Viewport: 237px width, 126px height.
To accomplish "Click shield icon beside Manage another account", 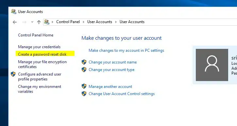I will [x=84, y=86].
